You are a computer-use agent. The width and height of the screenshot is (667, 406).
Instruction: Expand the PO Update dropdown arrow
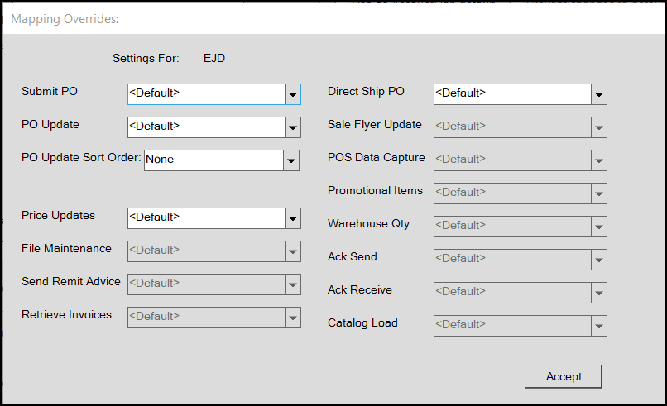pos(293,127)
